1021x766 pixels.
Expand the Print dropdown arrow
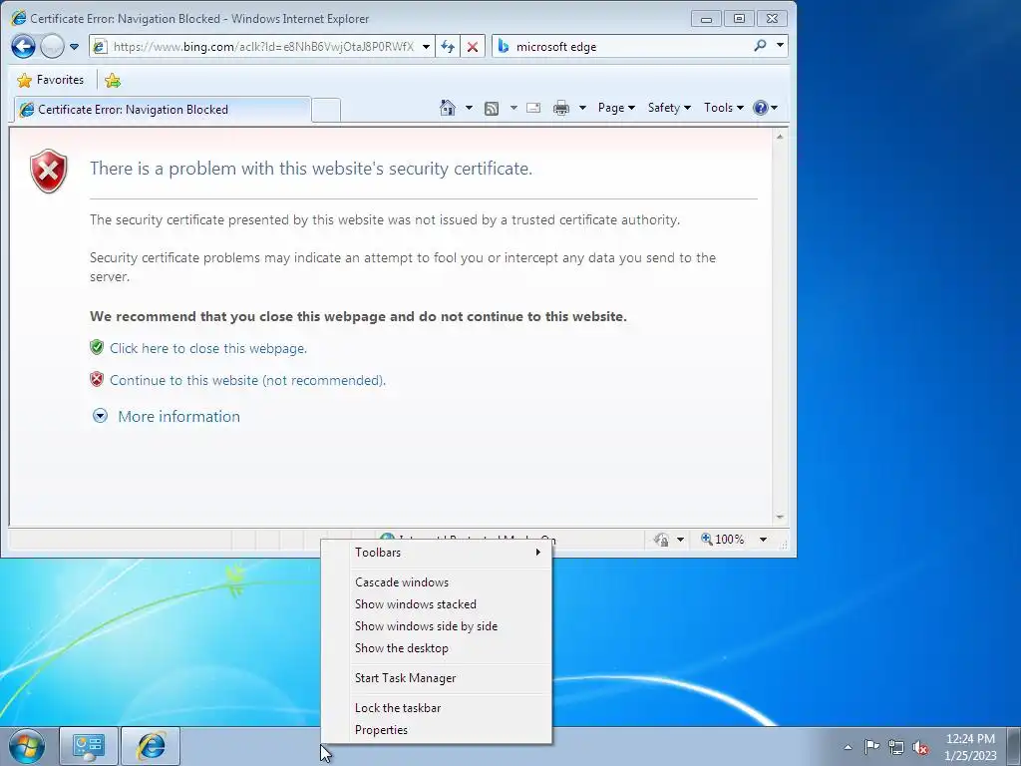tap(582, 108)
